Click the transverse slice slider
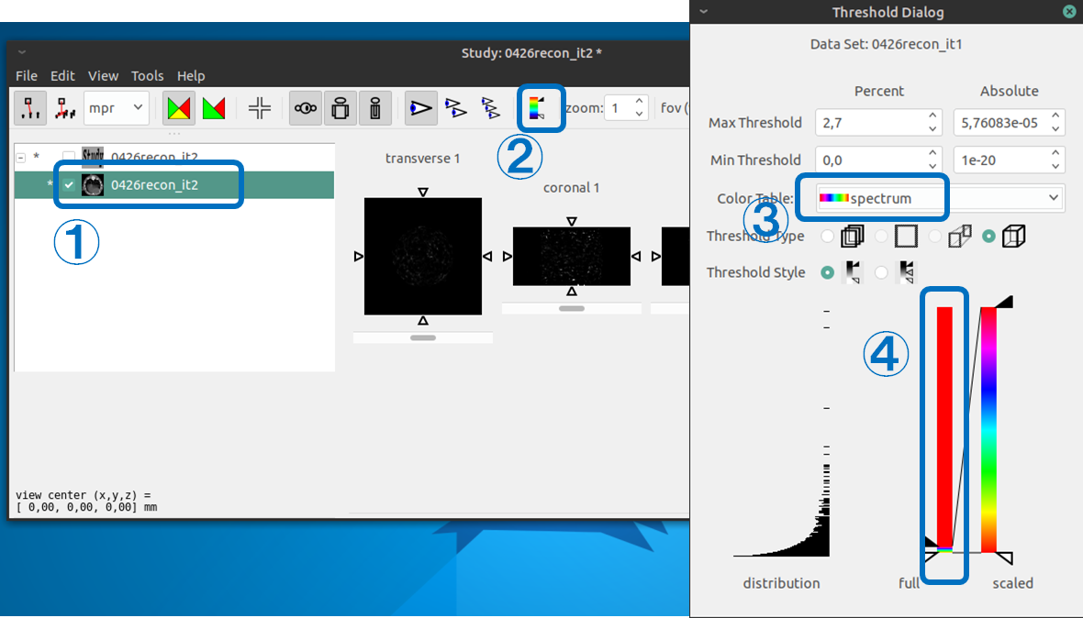 423,338
